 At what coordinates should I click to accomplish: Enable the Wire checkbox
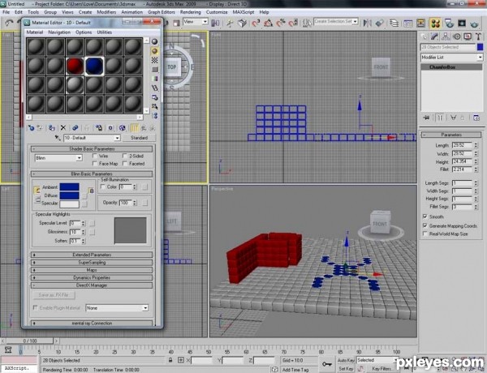95,156
